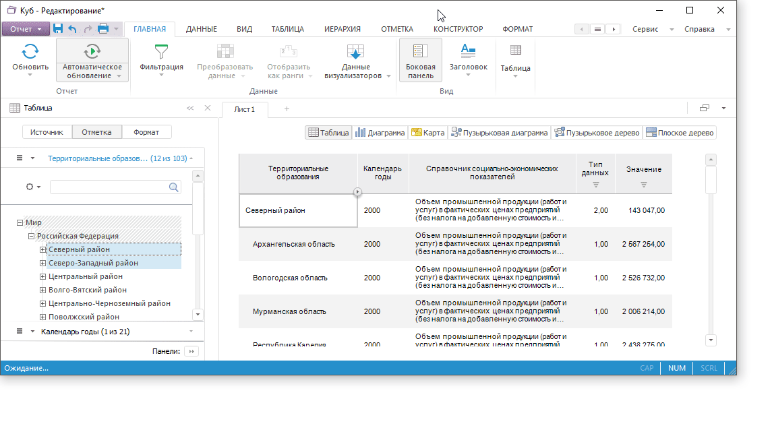Screen dimensions: 772x432
Task: Toggle Автоматическое обновление mode
Action: click(x=92, y=53)
